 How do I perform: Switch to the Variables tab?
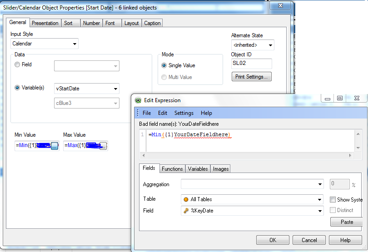pyautogui.click(x=198, y=169)
